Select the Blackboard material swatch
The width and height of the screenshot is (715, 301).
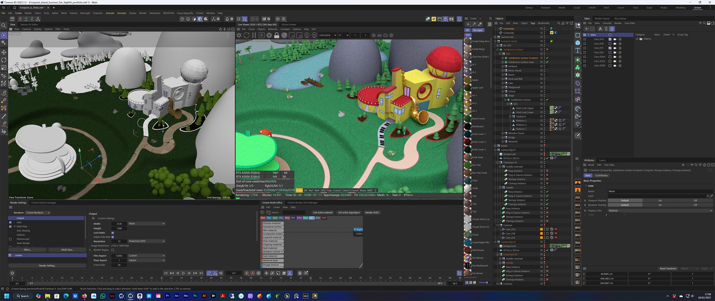[x=468, y=126]
